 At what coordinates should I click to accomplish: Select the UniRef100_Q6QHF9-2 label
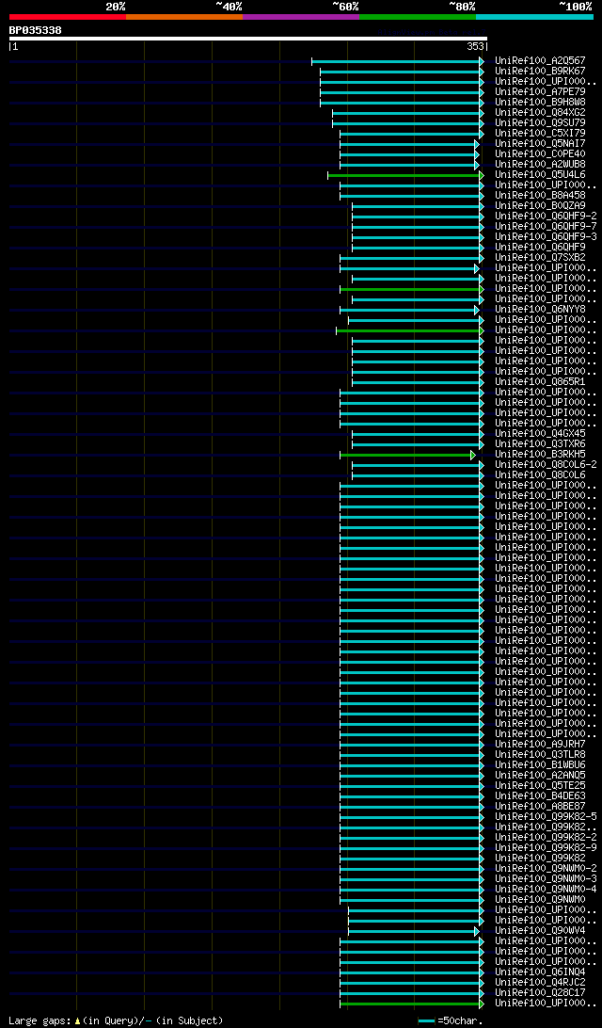pos(546,217)
